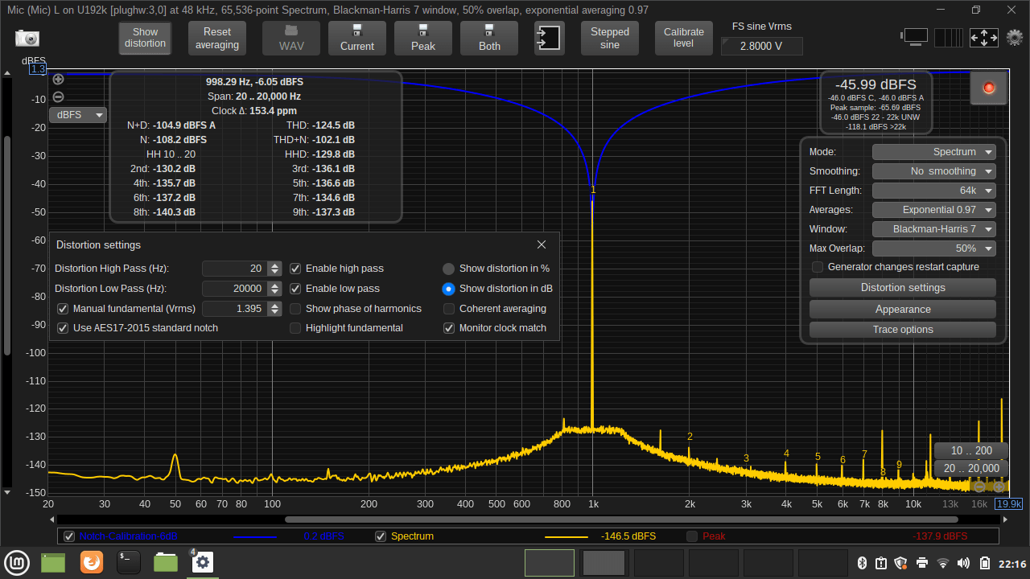Click Reset averaging button
This screenshot has width=1030, height=579.
coord(217,38)
